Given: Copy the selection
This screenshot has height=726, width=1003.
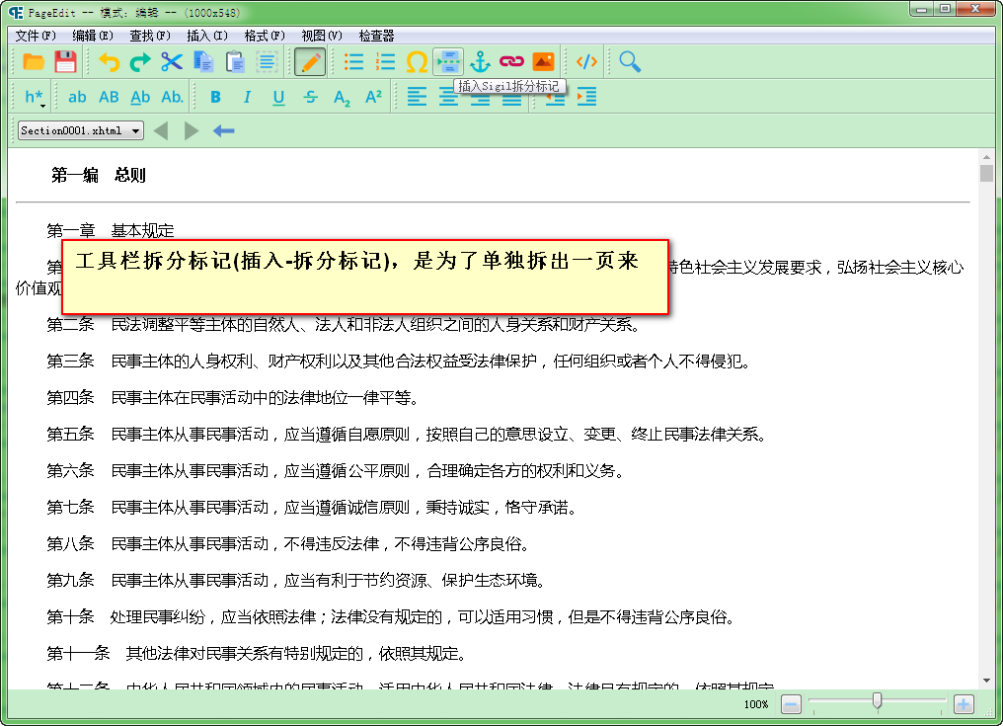Looking at the screenshot, I should (203, 62).
